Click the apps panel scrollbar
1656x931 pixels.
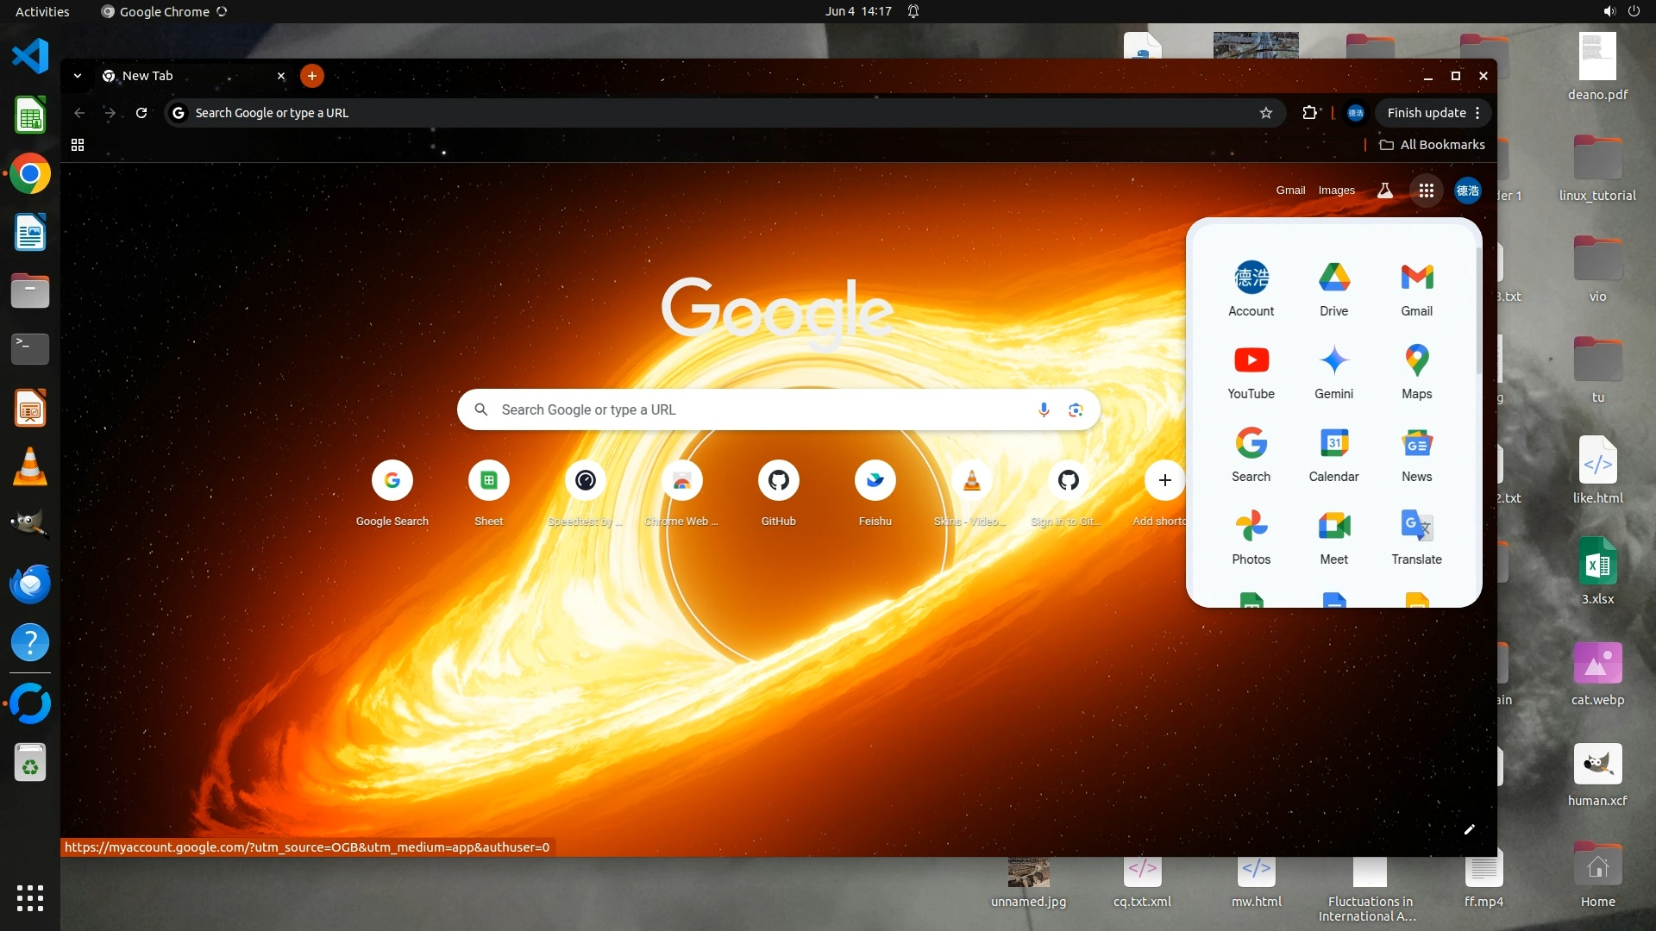(x=1478, y=310)
